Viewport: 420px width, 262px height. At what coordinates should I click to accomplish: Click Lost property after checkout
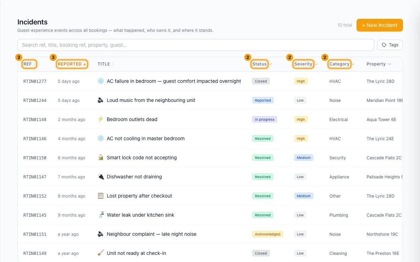pos(139,196)
